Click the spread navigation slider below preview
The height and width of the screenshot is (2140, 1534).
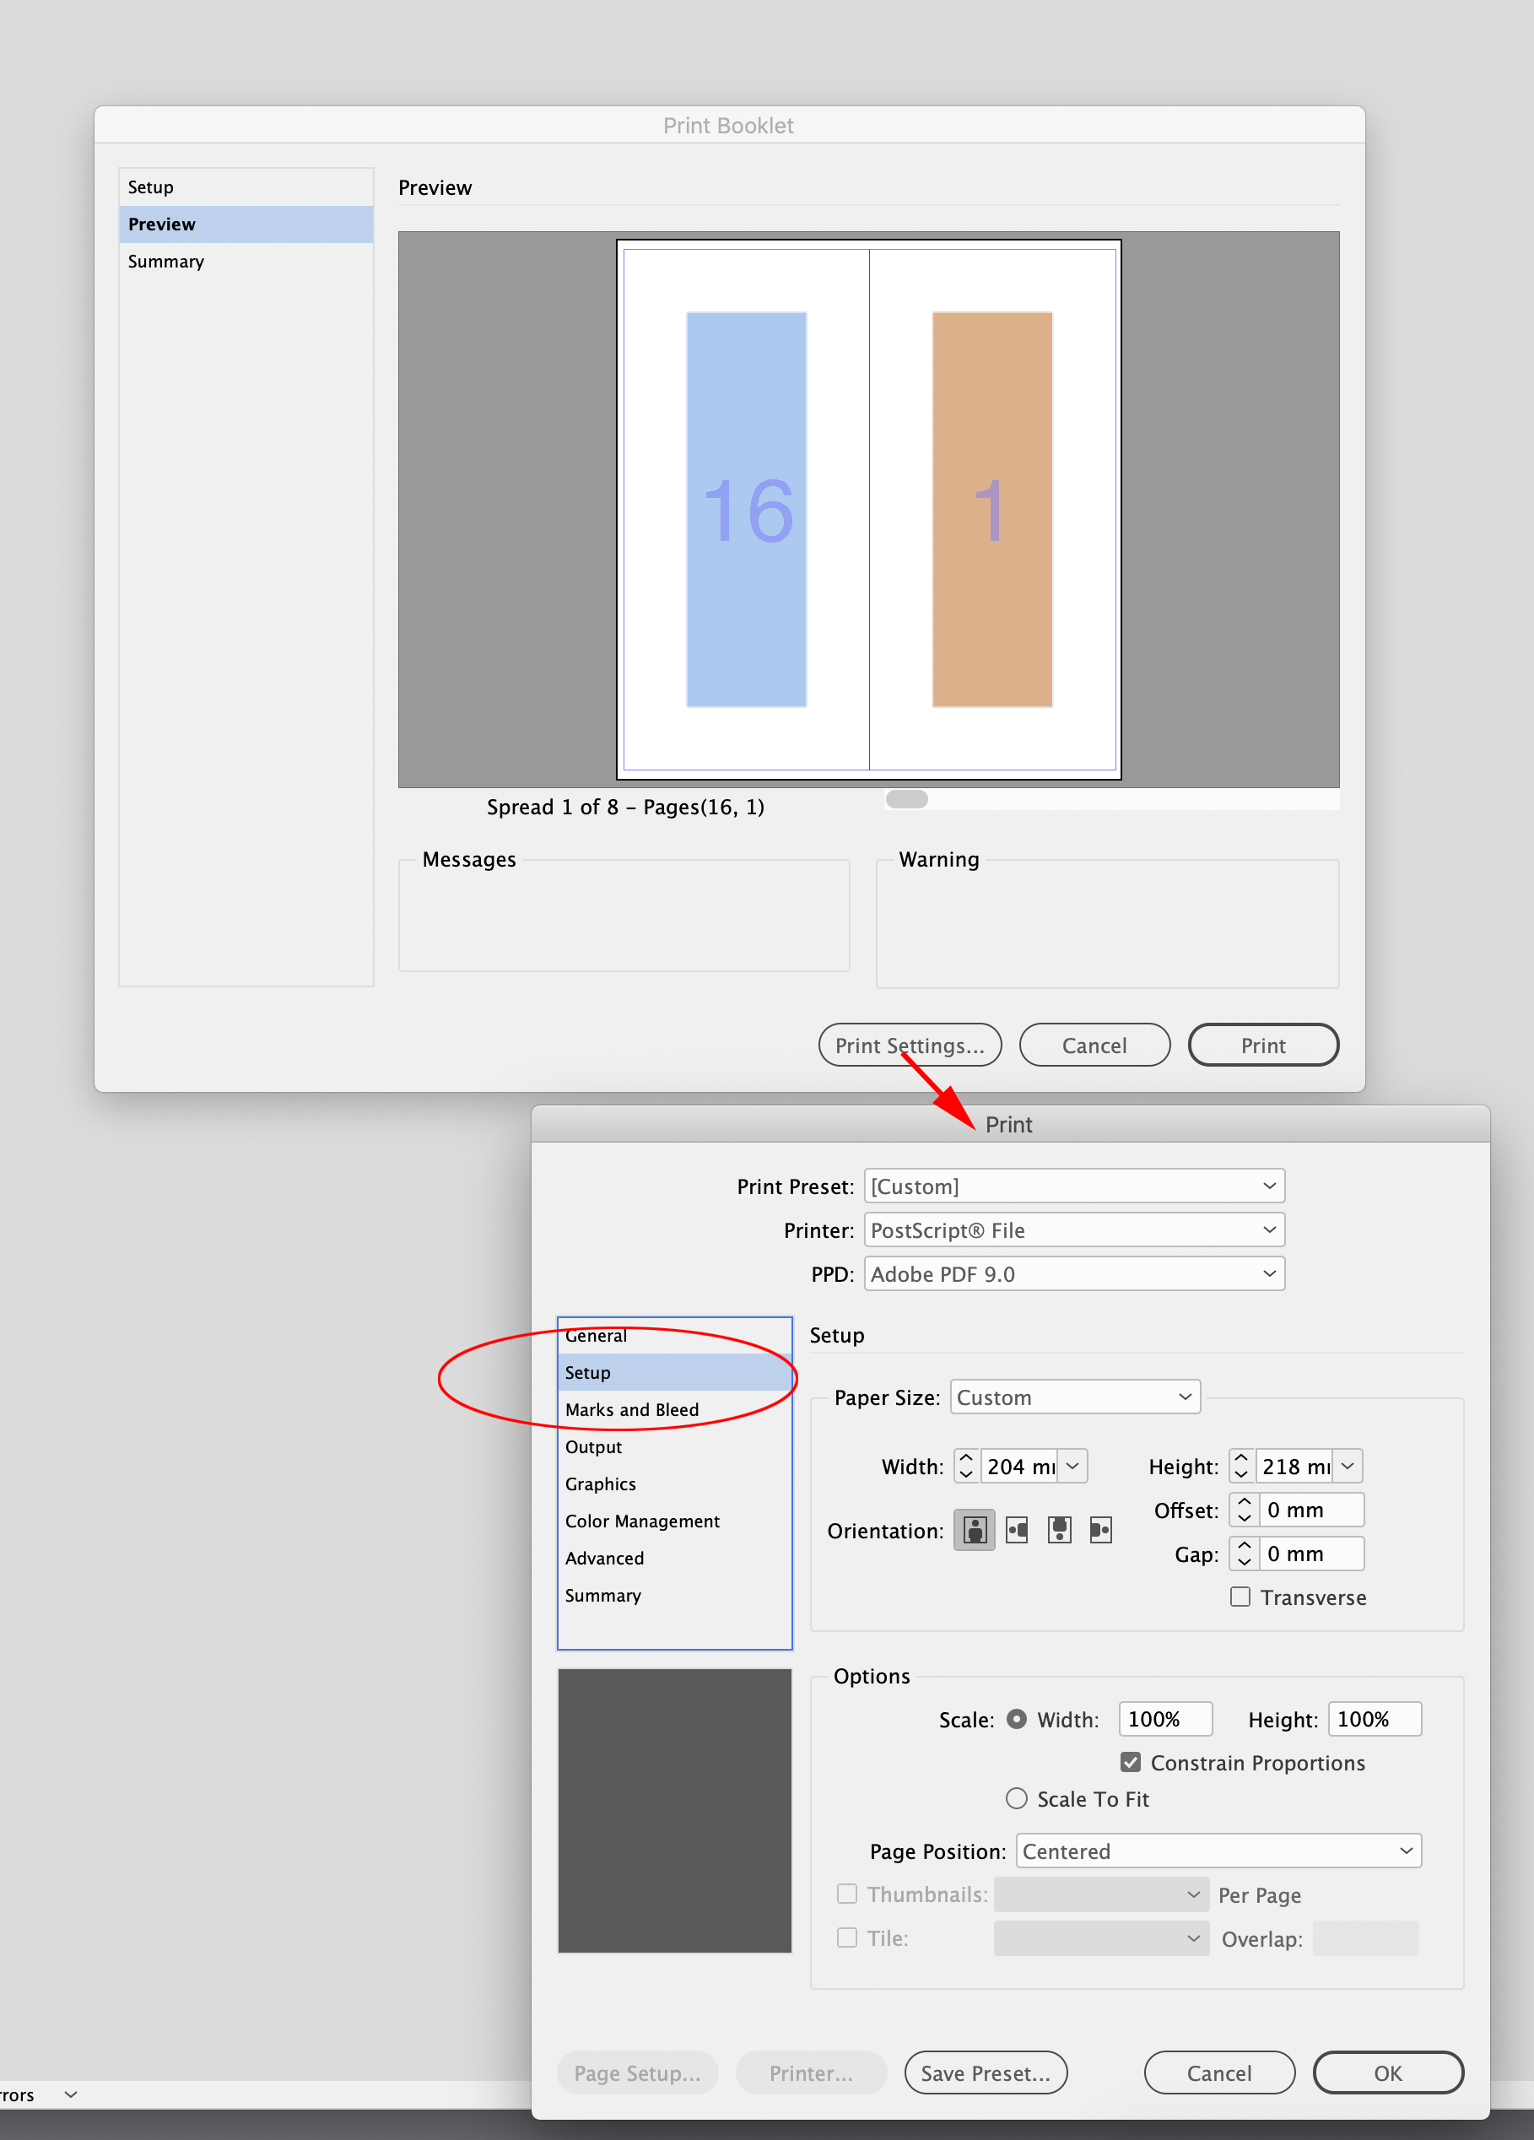pos(905,798)
